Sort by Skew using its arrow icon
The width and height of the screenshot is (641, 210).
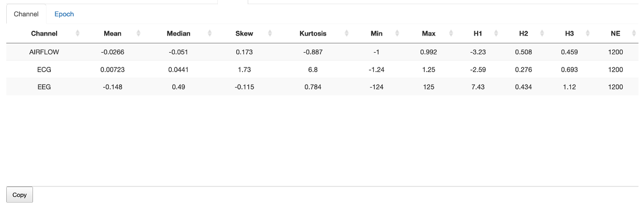click(x=270, y=33)
